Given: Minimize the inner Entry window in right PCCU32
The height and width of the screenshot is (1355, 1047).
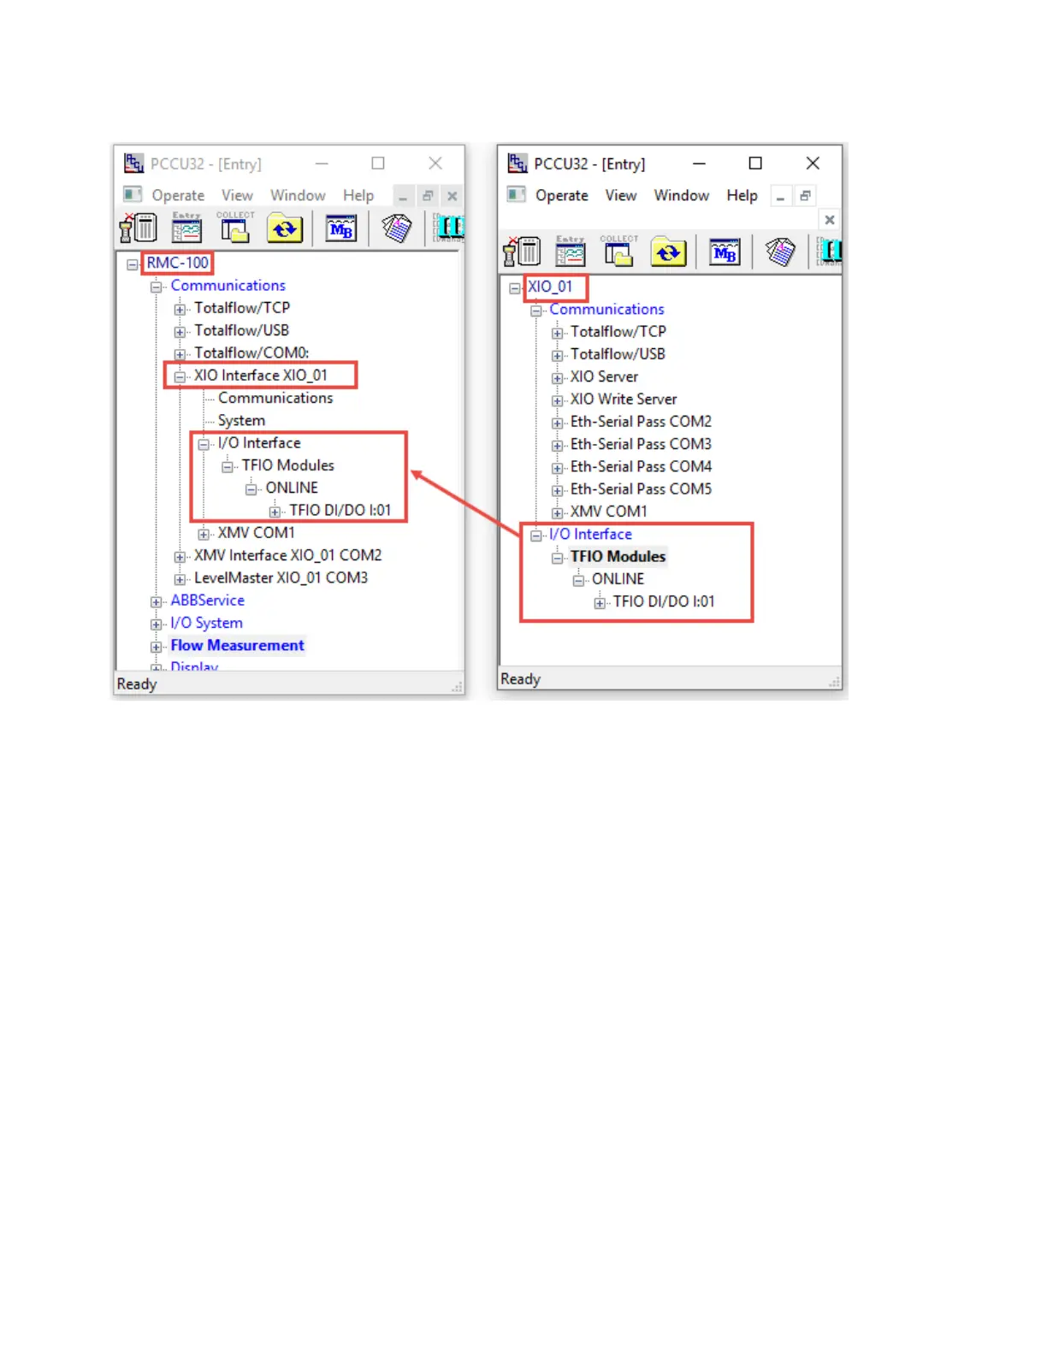Looking at the screenshot, I should pyautogui.click(x=780, y=196).
